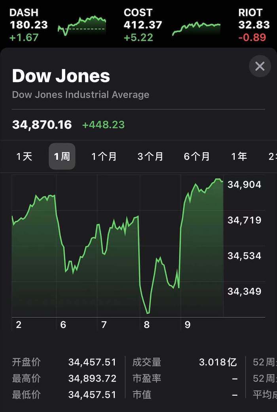Tap the COST stock ticker
The width and height of the screenshot is (277, 412).
pos(143,25)
